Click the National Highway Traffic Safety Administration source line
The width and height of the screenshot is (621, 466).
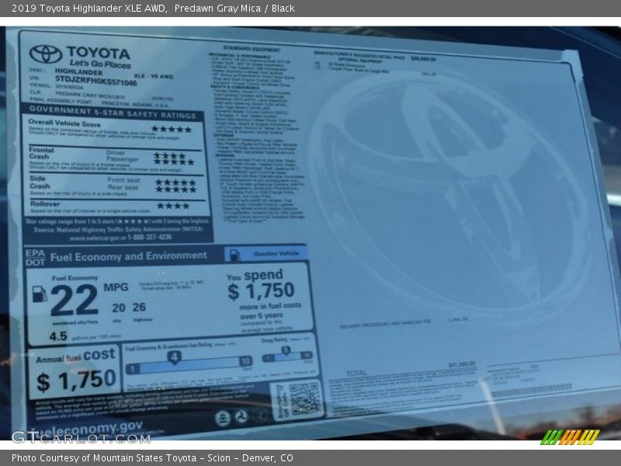click(119, 229)
